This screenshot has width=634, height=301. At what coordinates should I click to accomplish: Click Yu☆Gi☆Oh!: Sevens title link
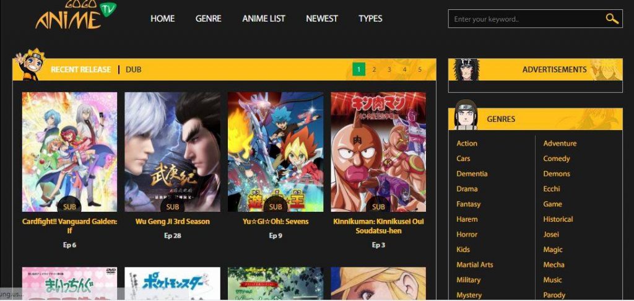(276, 222)
